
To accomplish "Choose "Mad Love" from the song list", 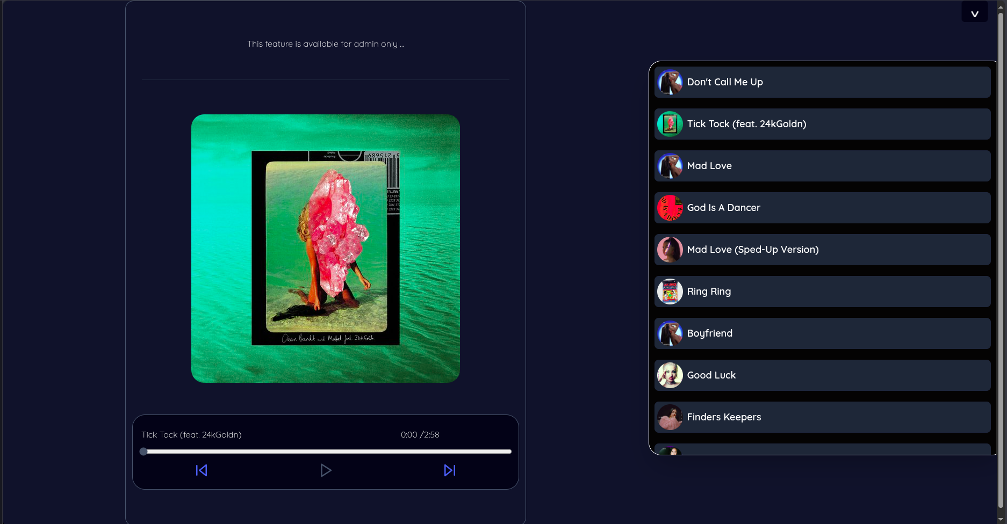I will [x=822, y=166].
